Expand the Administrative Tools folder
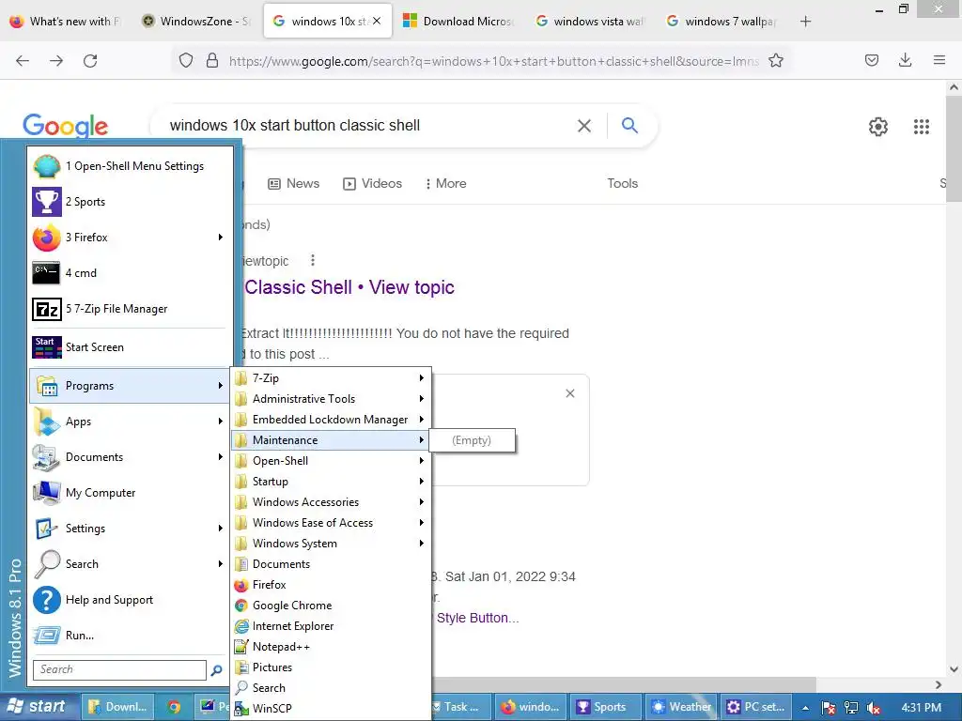This screenshot has width=962, height=721. click(x=332, y=399)
